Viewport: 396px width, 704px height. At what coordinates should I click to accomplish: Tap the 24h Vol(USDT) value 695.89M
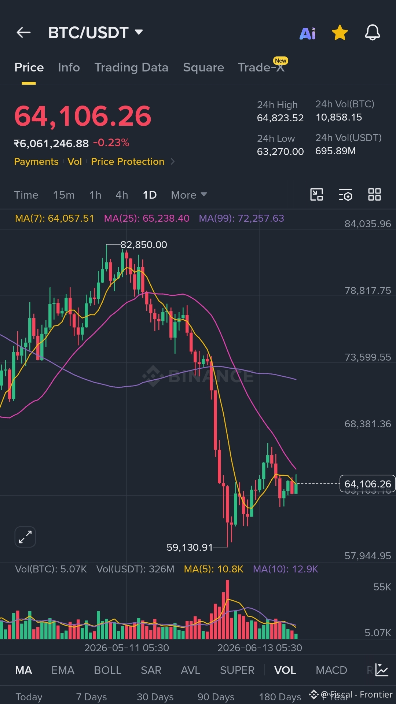pos(335,151)
